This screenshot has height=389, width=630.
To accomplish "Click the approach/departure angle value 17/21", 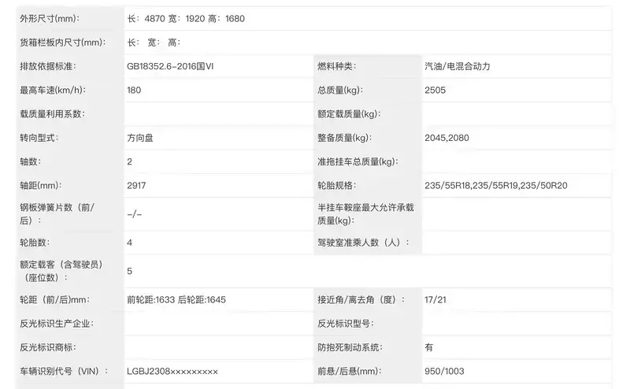I will (435, 300).
